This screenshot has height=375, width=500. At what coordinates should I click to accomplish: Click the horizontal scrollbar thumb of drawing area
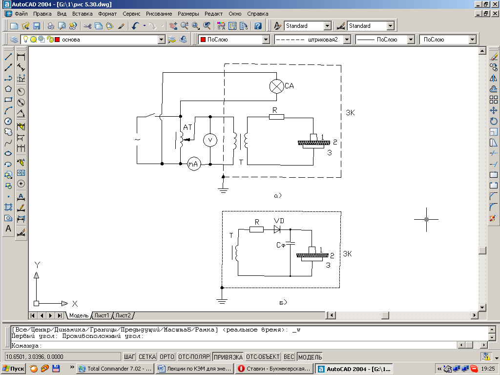[385, 315]
